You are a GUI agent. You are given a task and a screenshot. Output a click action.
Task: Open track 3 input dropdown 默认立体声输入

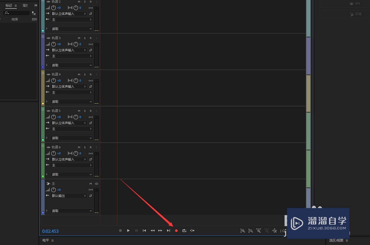pyautogui.click(x=69, y=50)
